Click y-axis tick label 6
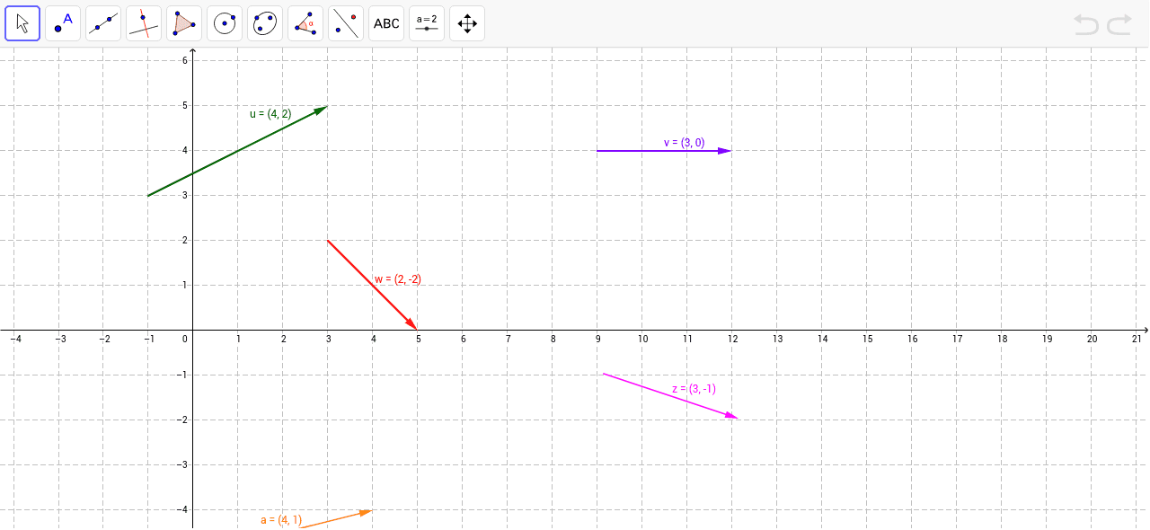This screenshot has height=530, width=1150. click(184, 60)
